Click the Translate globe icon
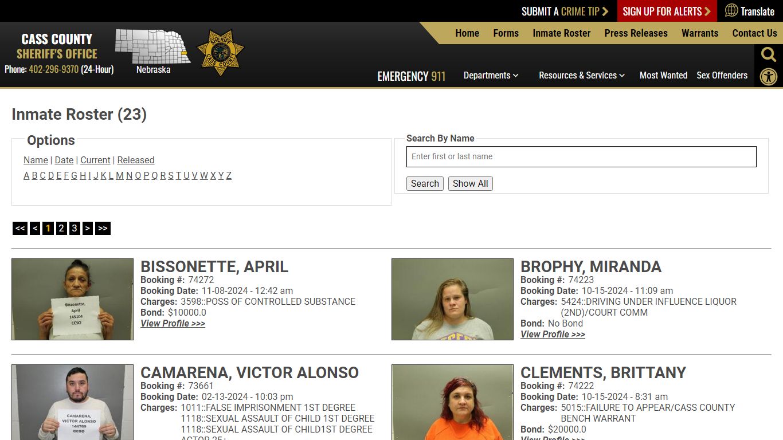 [731, 10]
